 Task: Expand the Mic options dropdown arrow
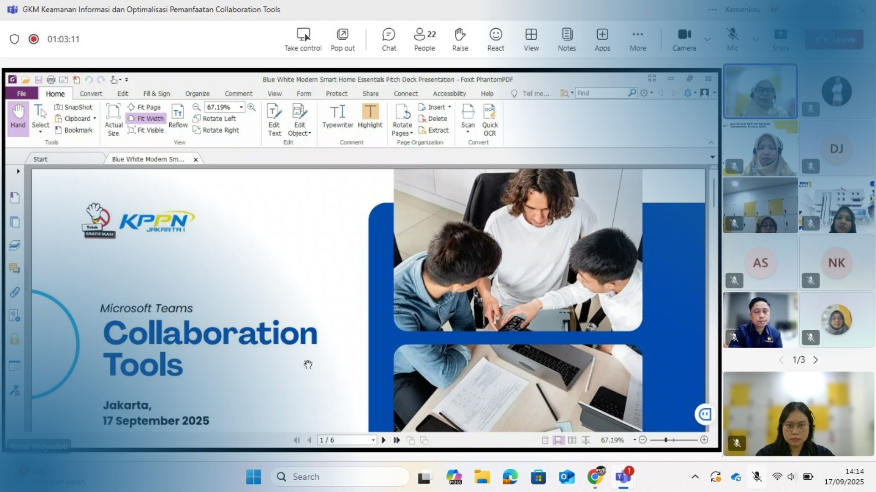[756, 39]
